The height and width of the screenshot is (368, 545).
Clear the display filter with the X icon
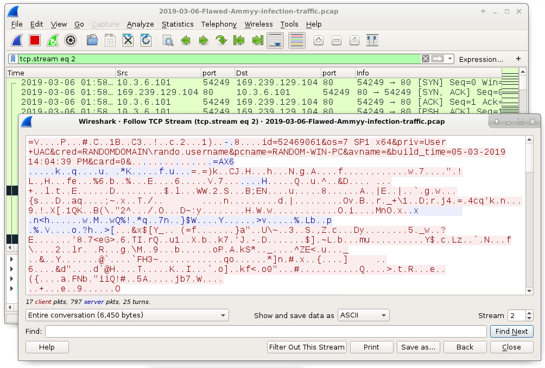pos(426,59)
